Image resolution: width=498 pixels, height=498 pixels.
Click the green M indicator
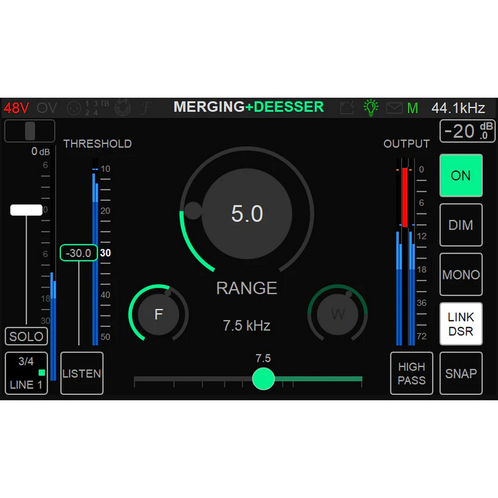pyautogui.click(x=413, y=108)
